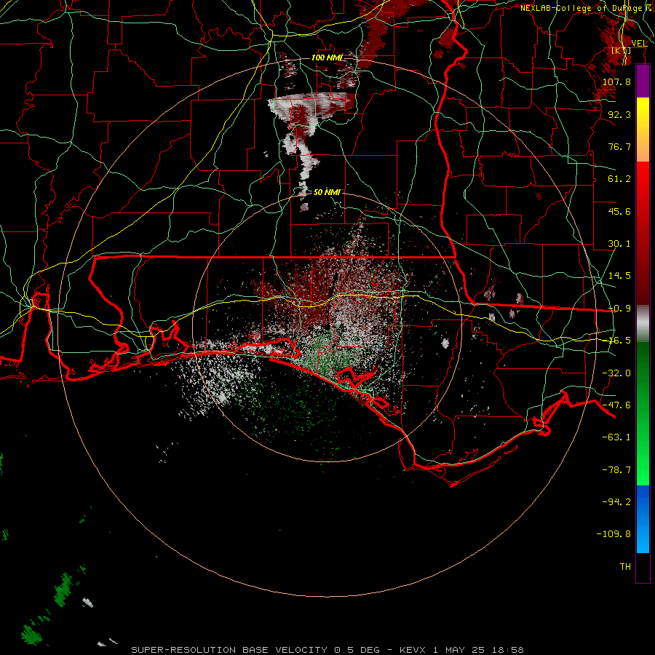Click the KEVX station ID in caption
This screenshot has width=655, height=655.
click(413, 650)
